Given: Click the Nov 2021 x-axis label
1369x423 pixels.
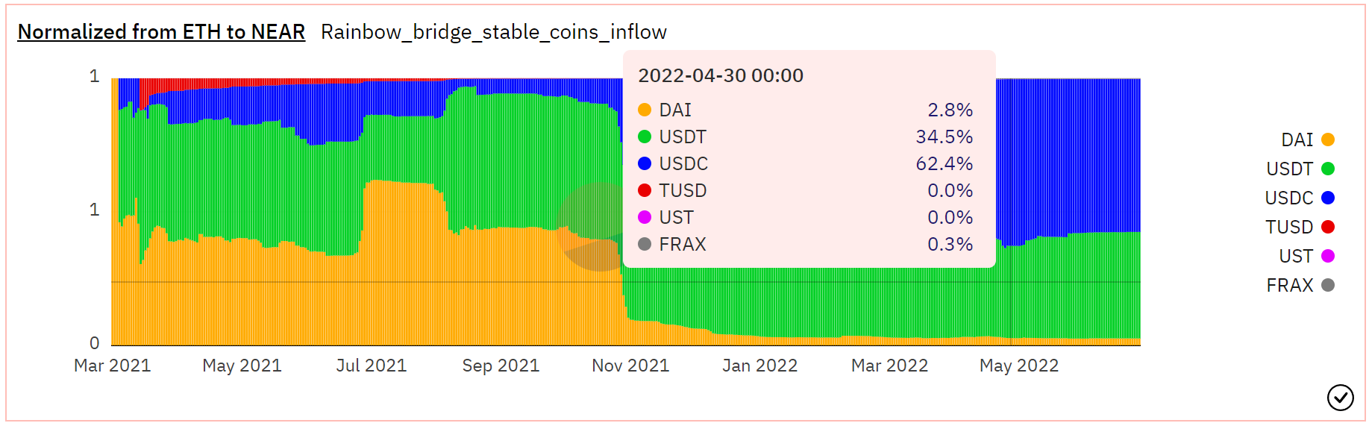Looking at the screenshot, I should click(630, 366).
